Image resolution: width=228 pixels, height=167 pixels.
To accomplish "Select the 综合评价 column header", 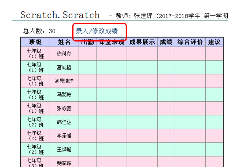I will tap(190, 42).
